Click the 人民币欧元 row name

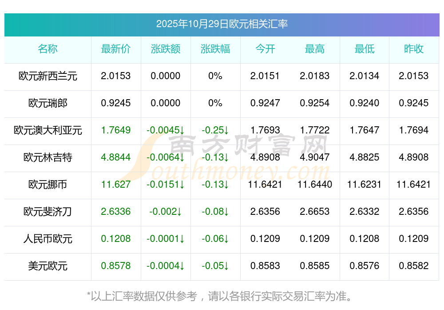click(48, 239)
